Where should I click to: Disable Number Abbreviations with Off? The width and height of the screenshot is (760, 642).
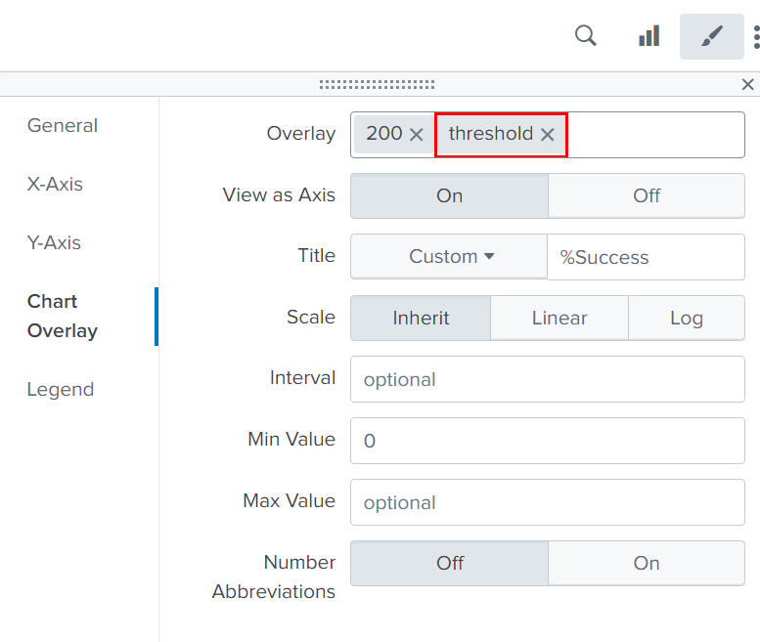449,563
